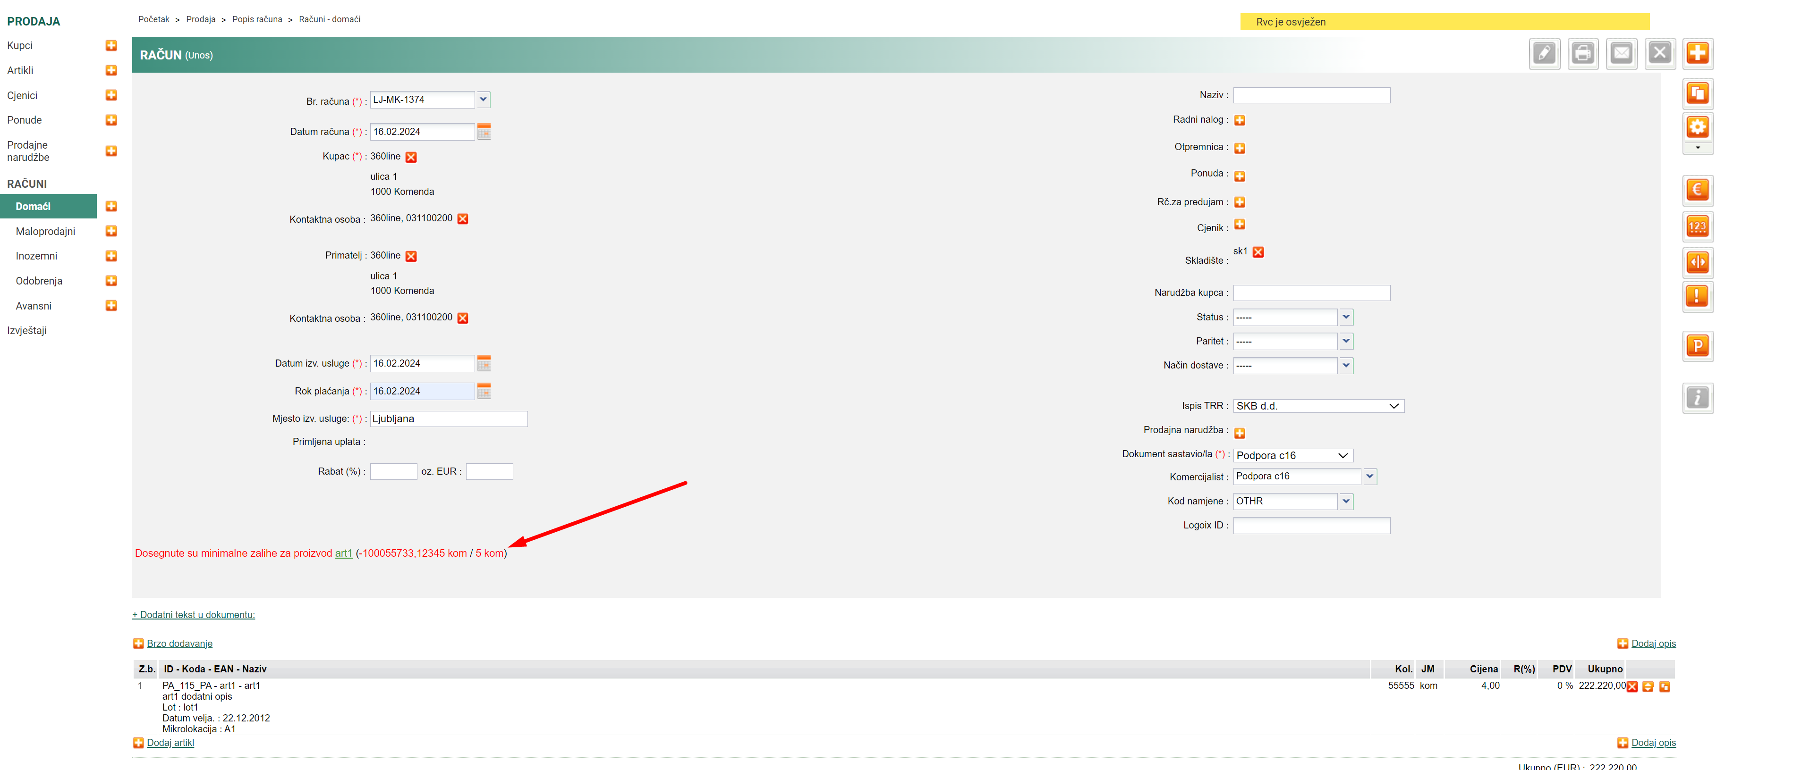The width and height of the screenshot is (1793, 770).
Task: Open calendar picker for Datum računa
Action: [x=484, y=132]
